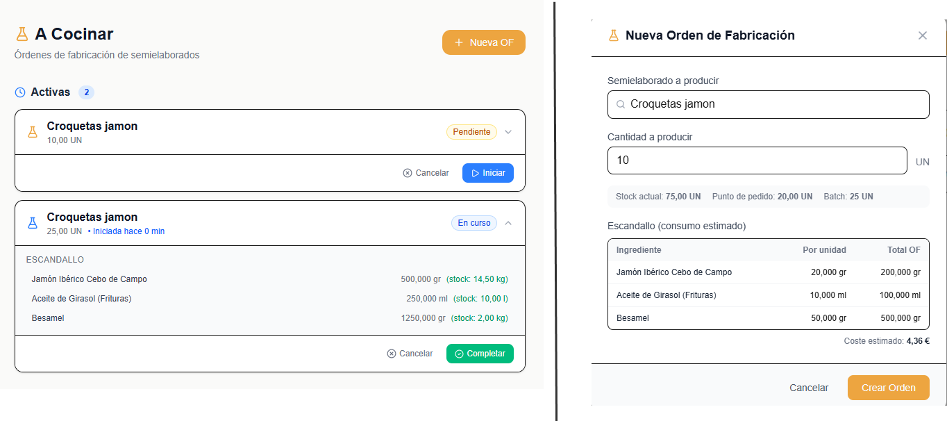Click the clock icon next to Activas
The width and height of the screenshot is (947, 421).
20,92
